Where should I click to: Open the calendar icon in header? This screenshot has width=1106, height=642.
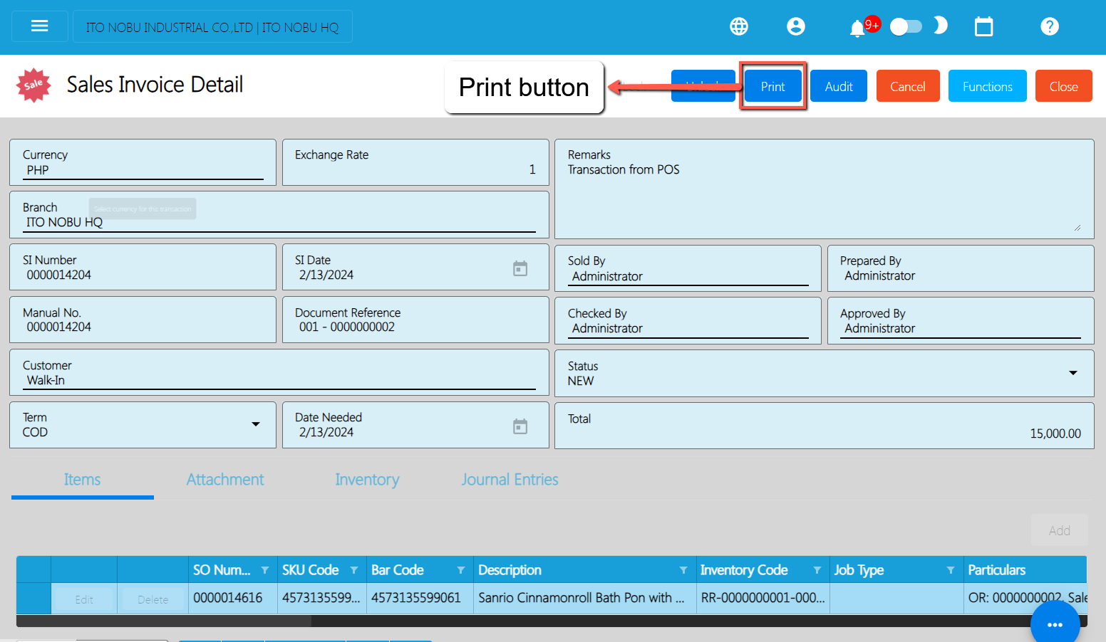[x=983, y=27]
